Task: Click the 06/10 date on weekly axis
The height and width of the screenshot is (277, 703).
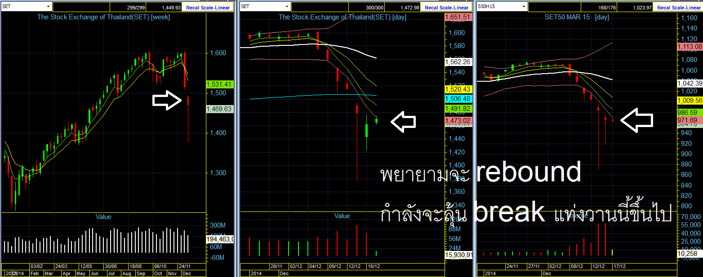Action: click(160, 266)
